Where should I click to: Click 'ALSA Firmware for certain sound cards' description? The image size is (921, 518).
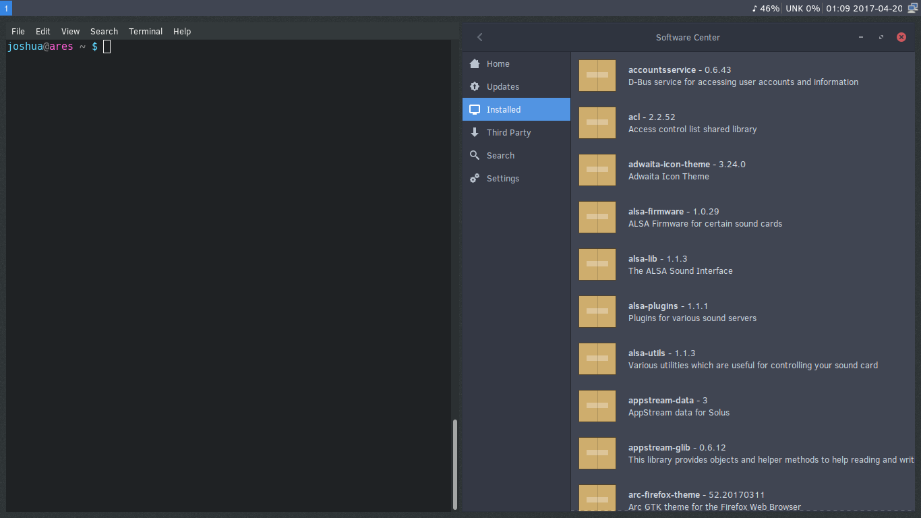click(705, 224)
